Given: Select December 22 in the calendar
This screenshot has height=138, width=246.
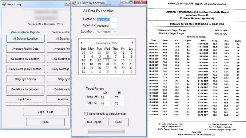Looking at the screenshot, I should coord(123,64).
